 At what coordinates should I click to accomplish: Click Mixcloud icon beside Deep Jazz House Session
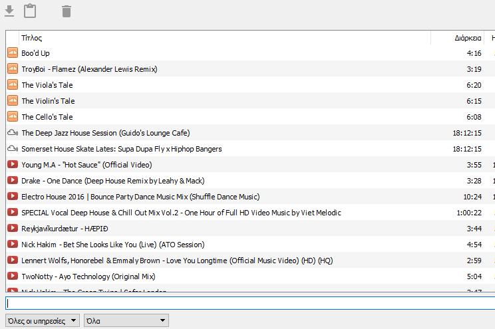click(x=13, y=132)
